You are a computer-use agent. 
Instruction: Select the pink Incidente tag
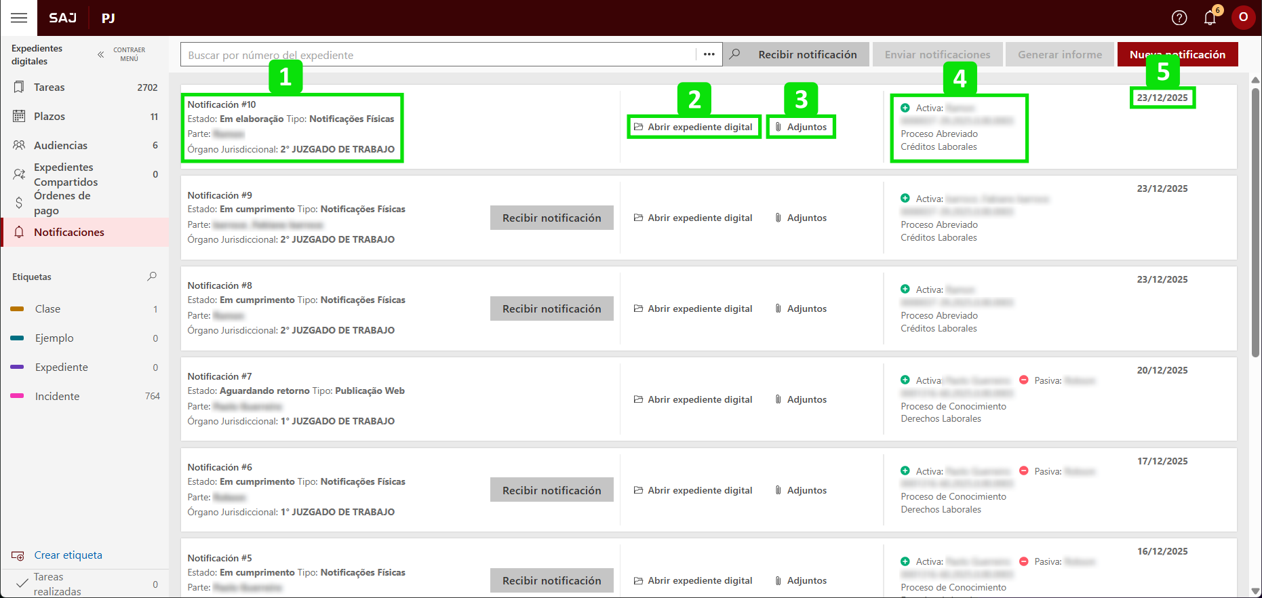57,397
